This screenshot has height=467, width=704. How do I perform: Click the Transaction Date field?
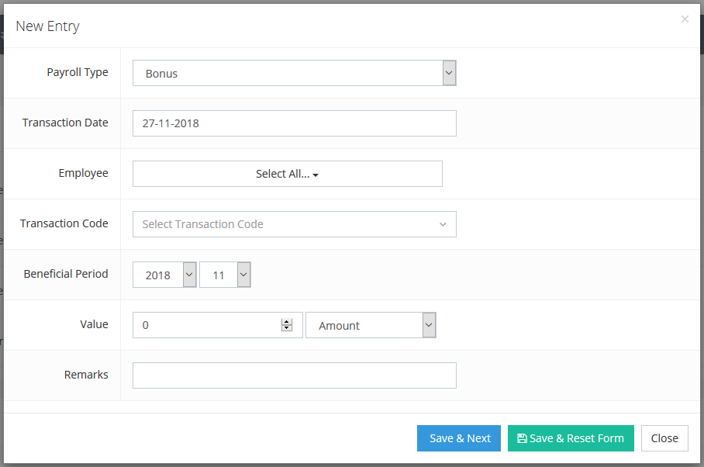click(x=294, y=123)
